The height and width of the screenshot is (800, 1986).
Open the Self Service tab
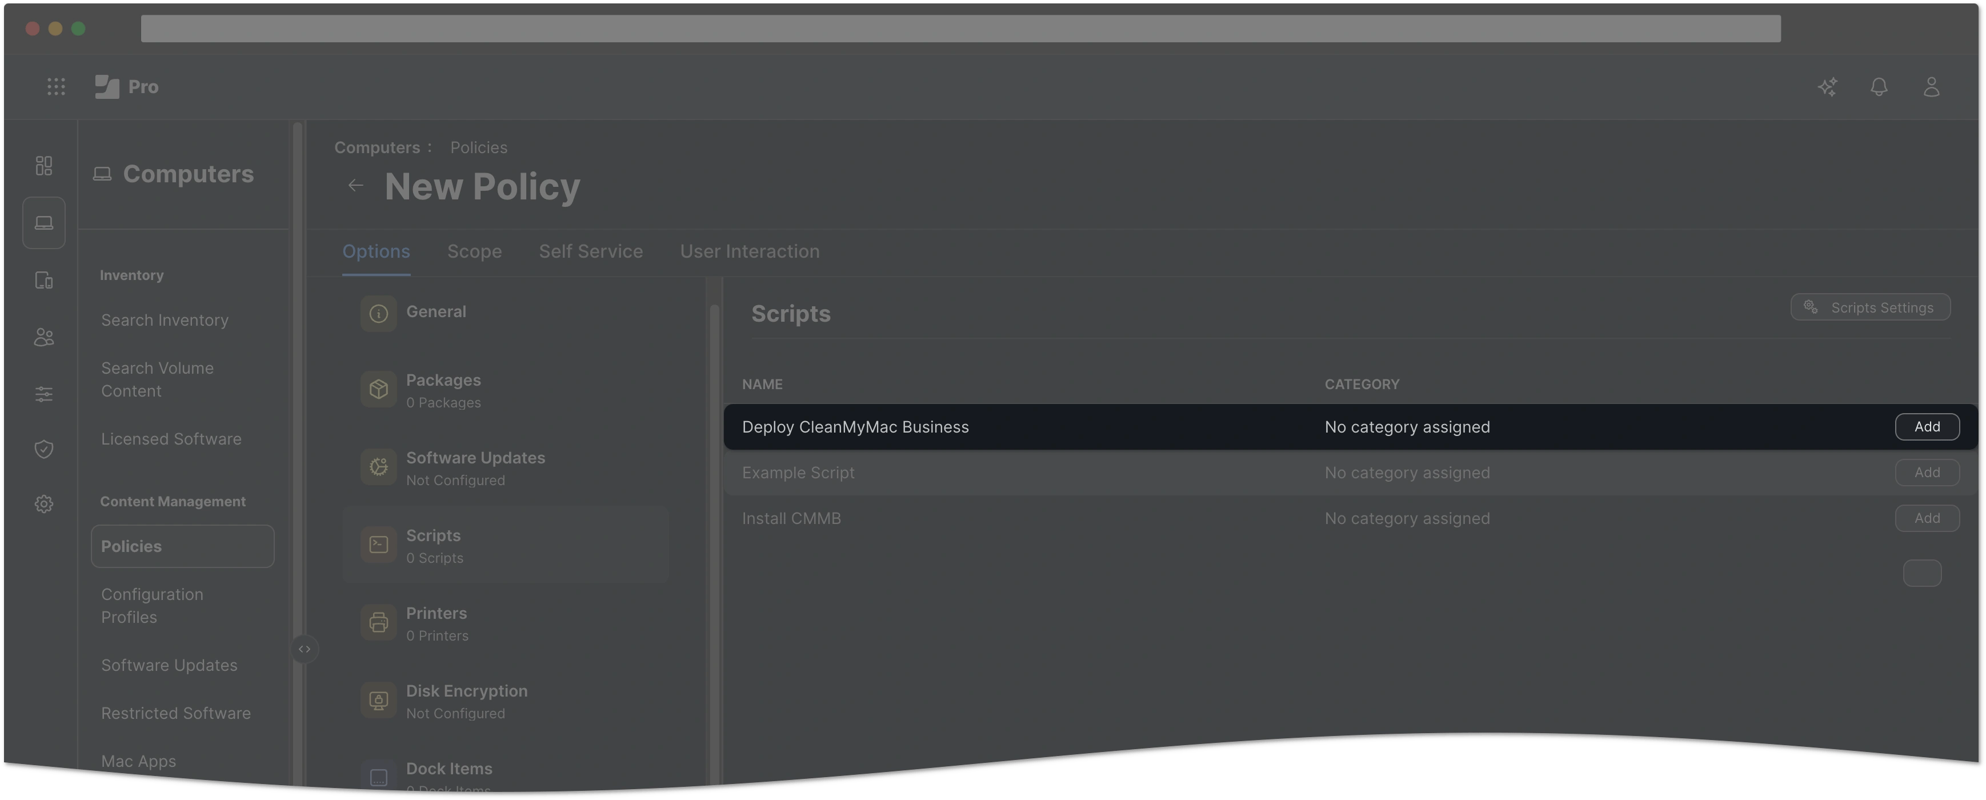(x=591, y=251)
